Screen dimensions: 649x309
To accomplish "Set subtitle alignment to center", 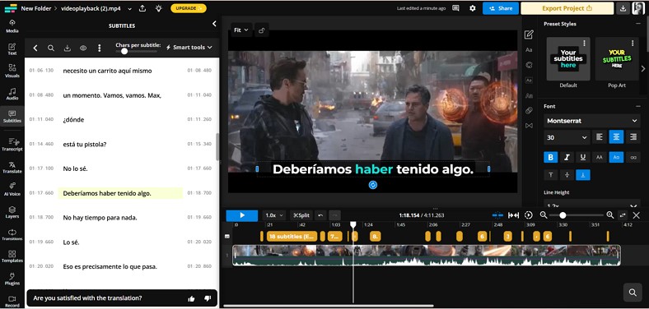I will tap(616, 137).
